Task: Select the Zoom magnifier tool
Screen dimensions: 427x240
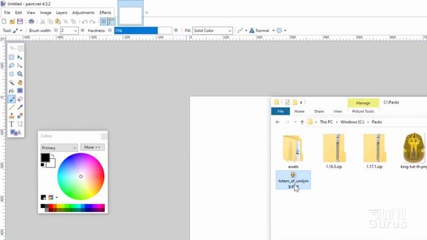Action: coord(20,74)
